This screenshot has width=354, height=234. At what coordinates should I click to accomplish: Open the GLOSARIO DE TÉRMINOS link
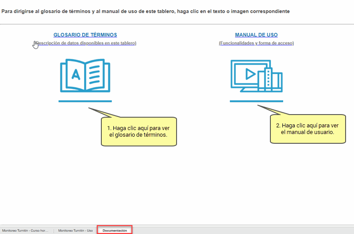[85, 35]
